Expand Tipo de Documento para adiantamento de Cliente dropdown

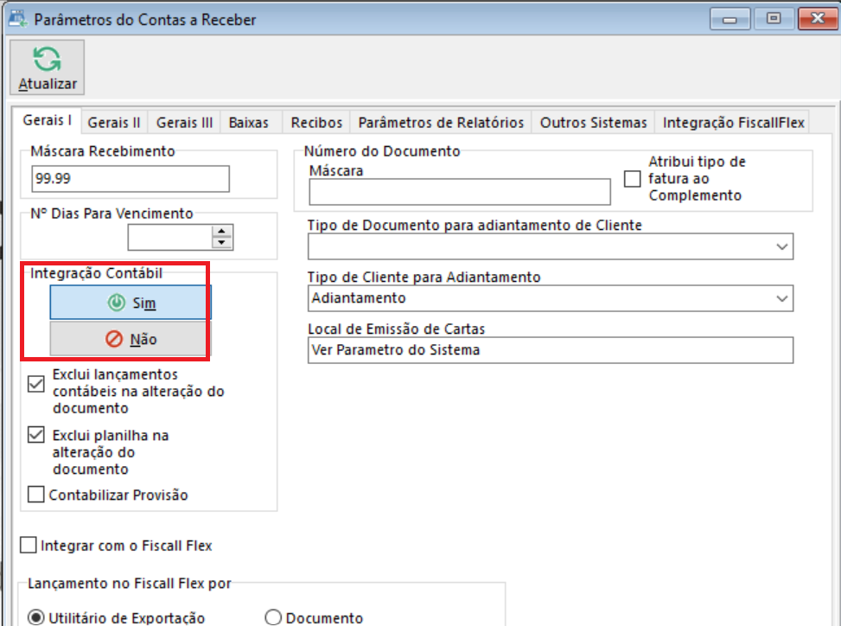pyautogui.click(x=781, y=246)
